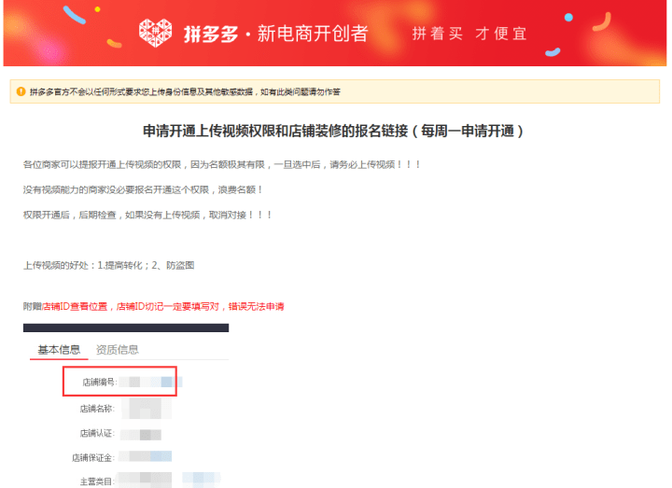The width and height of the screenshot is (672, 488).
Task: Click the 店铺保证金 label
Action: pos(93,457)
